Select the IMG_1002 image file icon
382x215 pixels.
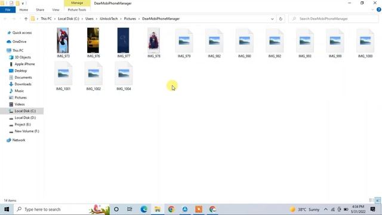pos(94,73)
